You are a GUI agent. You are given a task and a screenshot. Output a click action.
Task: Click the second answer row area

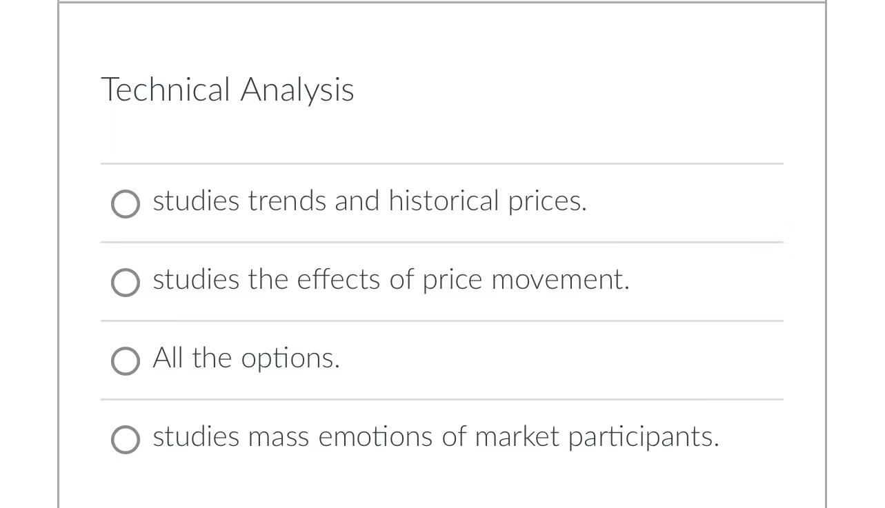point(441,281)
